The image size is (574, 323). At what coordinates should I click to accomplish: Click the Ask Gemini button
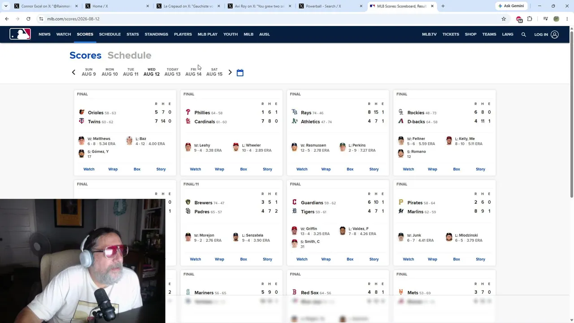[x=510, y=6]
